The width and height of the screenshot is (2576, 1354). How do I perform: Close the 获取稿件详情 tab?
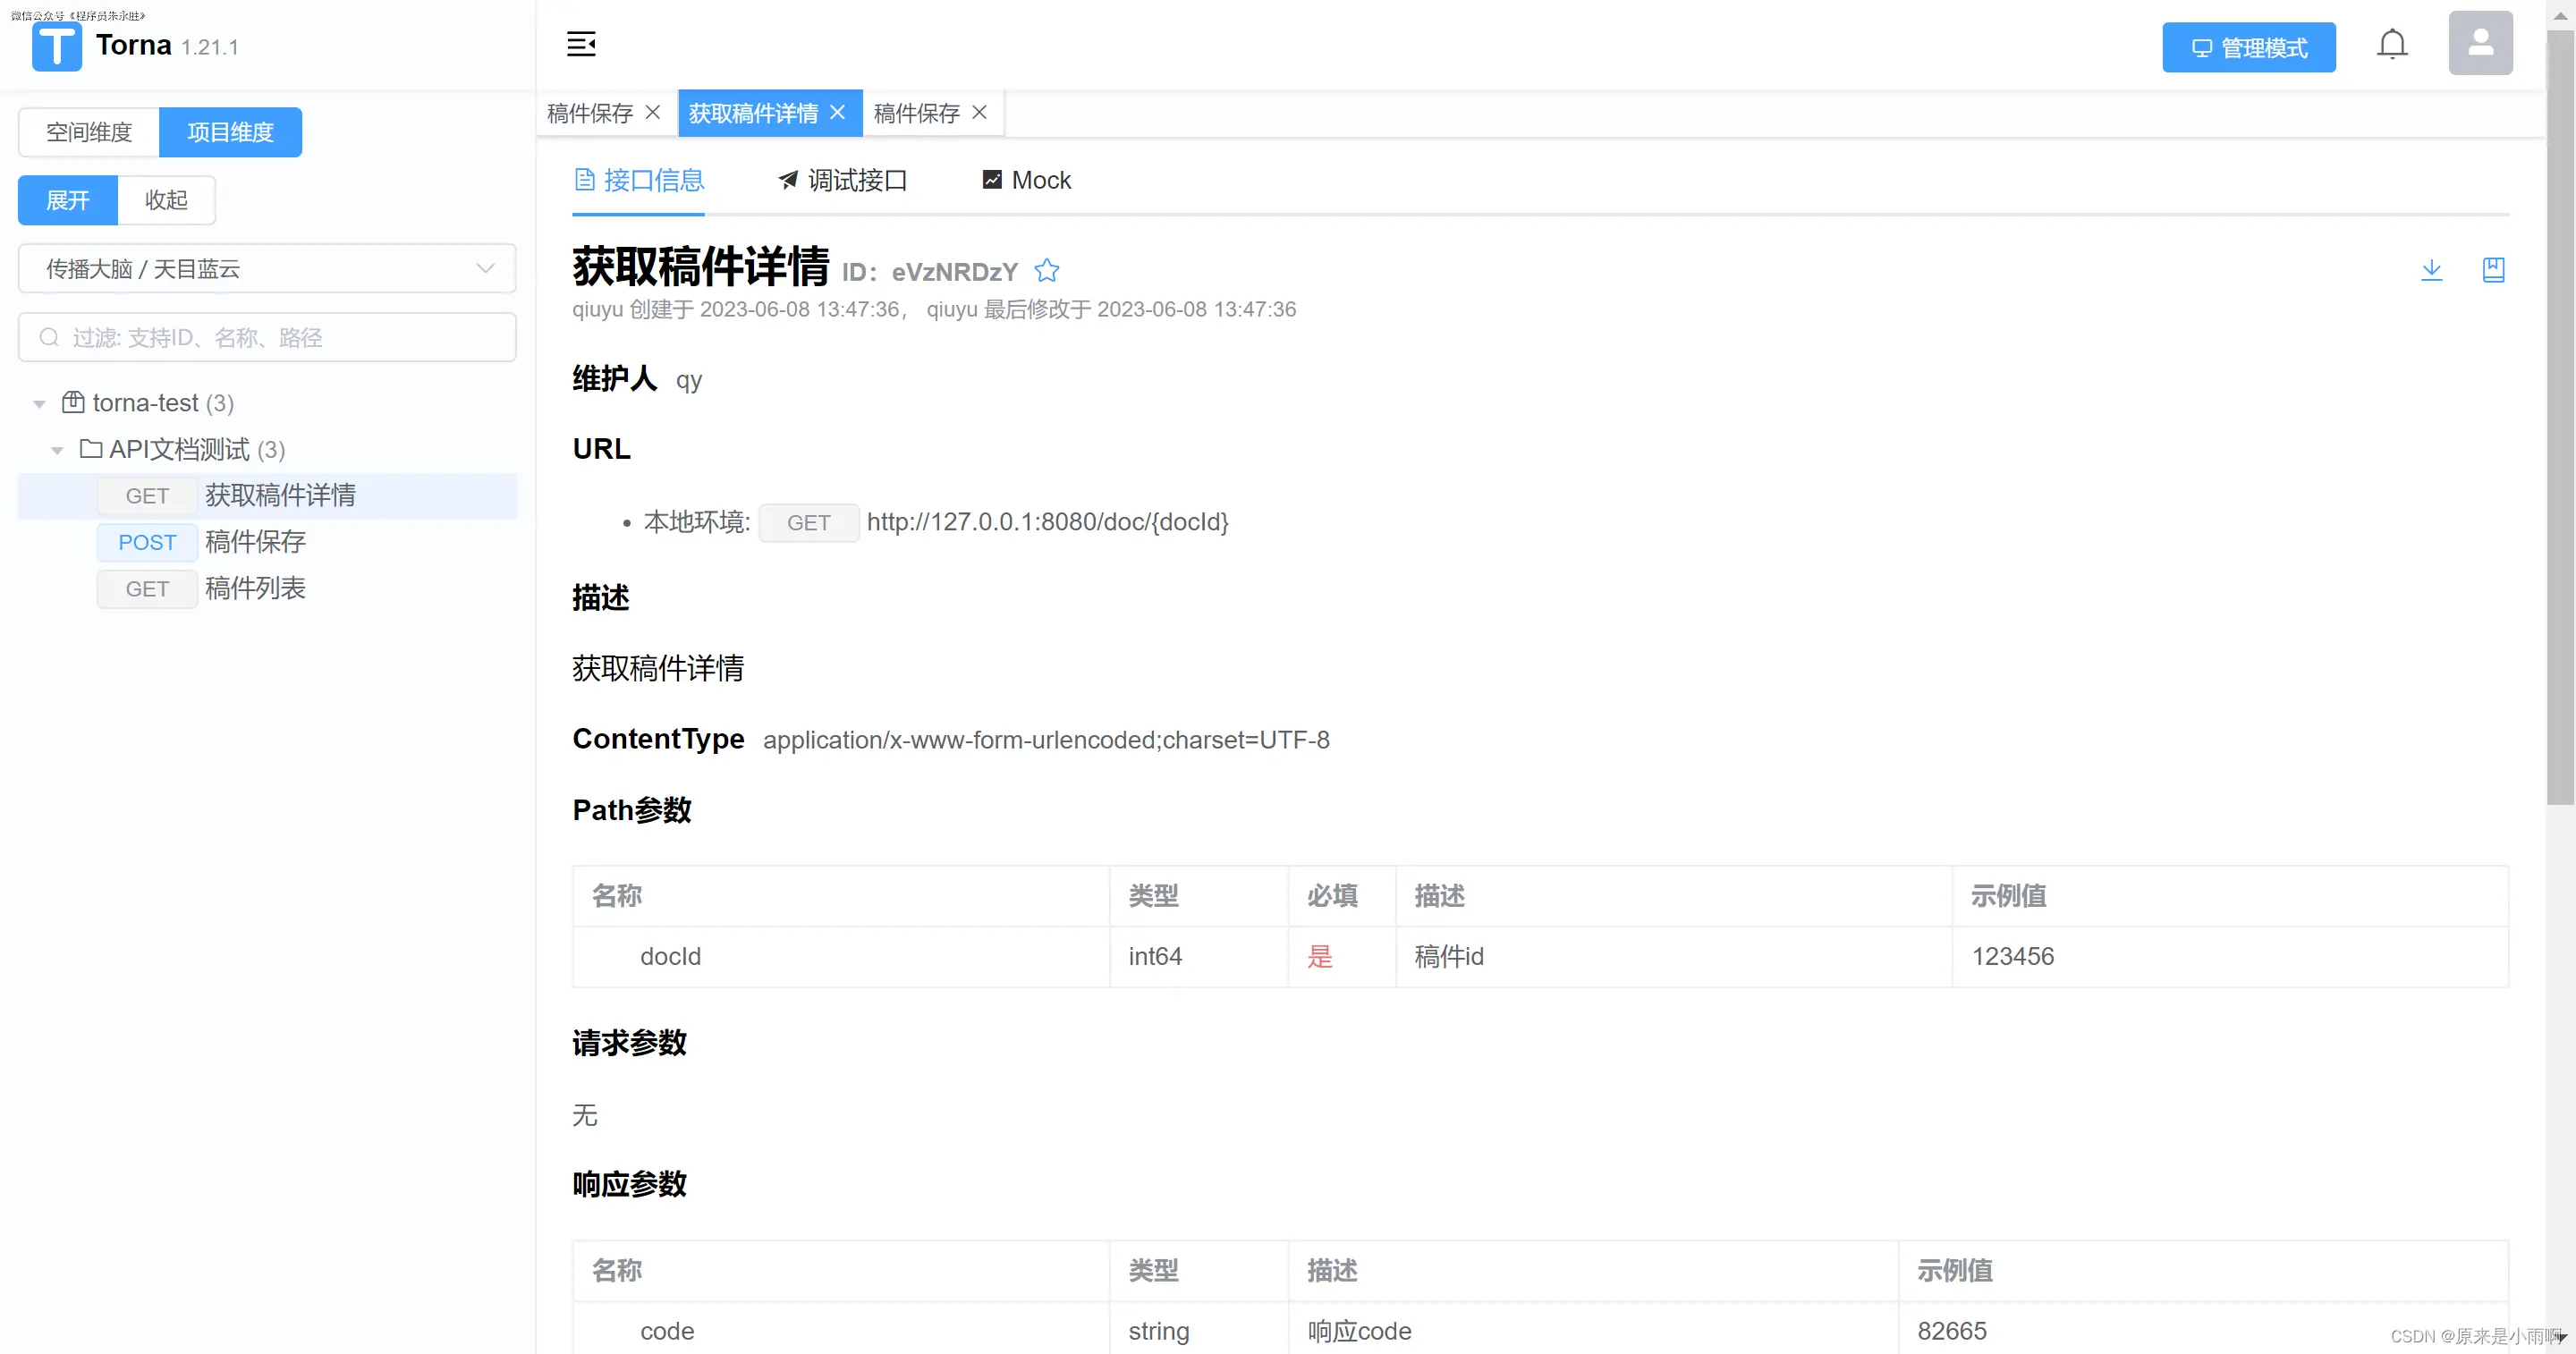point(838,112)
